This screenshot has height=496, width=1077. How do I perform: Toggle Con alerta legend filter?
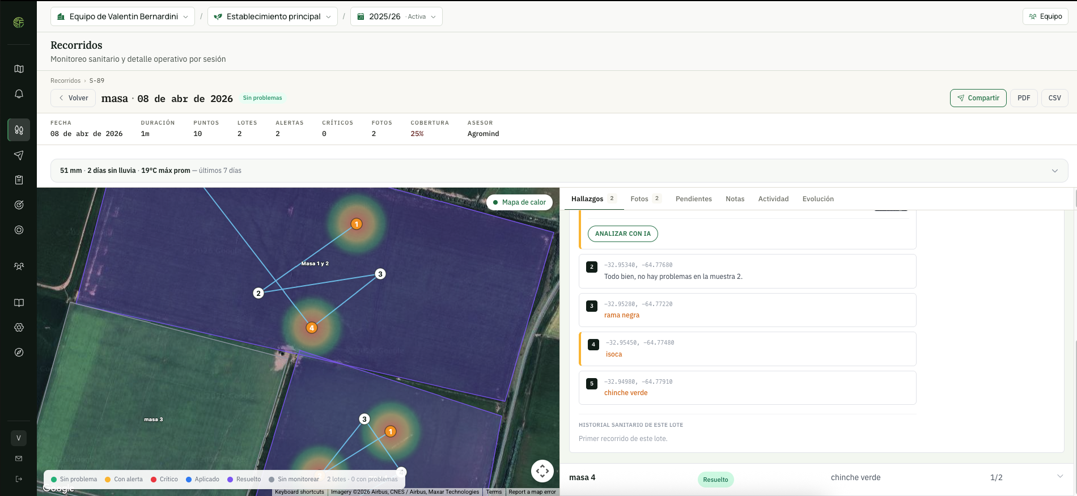pos(124,480)
